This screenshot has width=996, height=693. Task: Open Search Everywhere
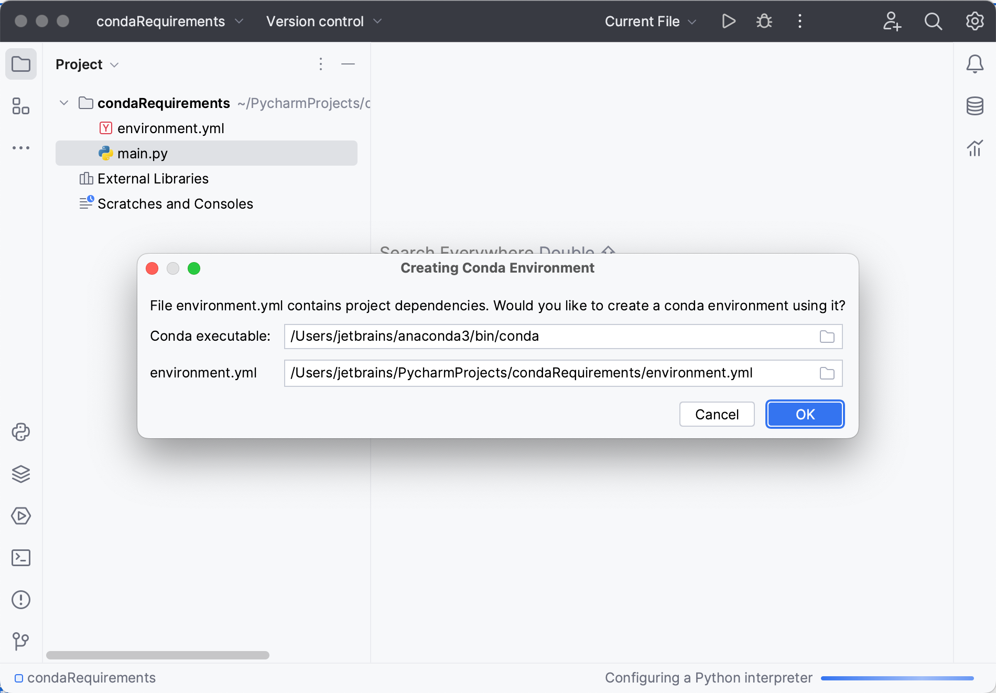coord(933,21)
